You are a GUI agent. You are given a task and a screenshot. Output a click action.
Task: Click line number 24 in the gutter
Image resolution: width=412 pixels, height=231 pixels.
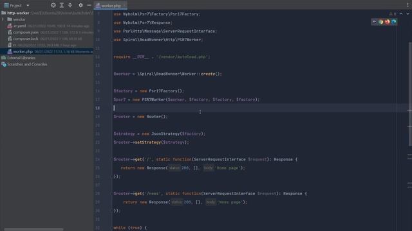coord(98,159)
